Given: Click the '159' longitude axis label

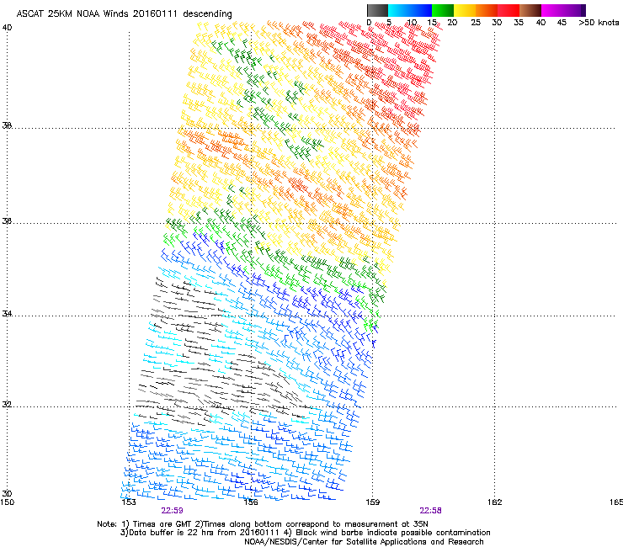Looking at the screenshot, I should tap(373, 502).
